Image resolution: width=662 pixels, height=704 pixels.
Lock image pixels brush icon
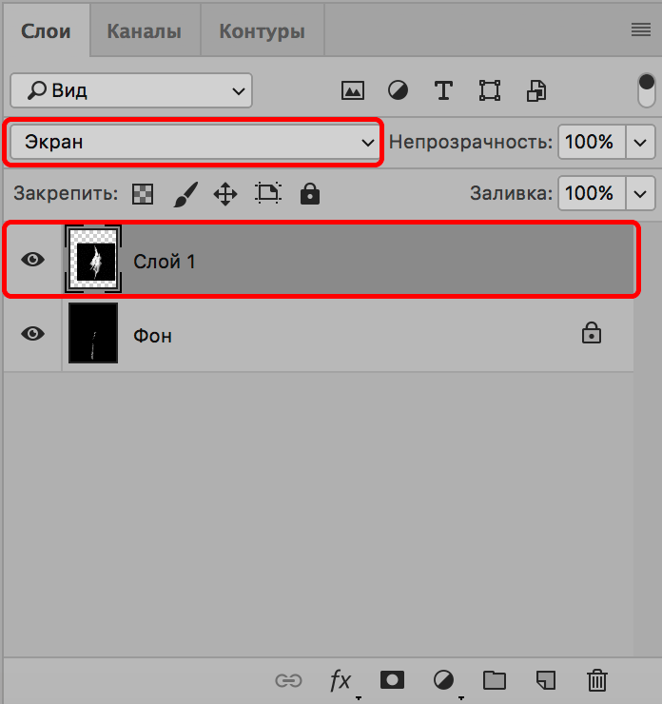[x=185, y=194]
